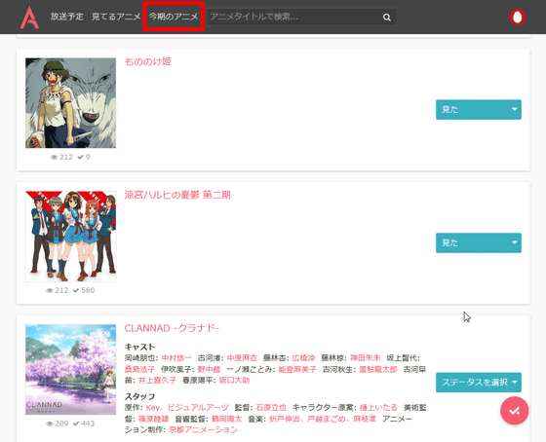Click cast link 能登麻美子
This screenshot has height=442, width=546.
[x=297, y=369]
